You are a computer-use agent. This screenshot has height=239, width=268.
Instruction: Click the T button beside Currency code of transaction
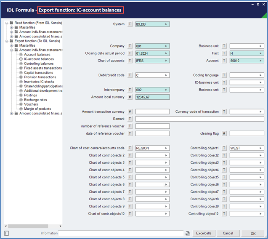click(x=224, y=112)
